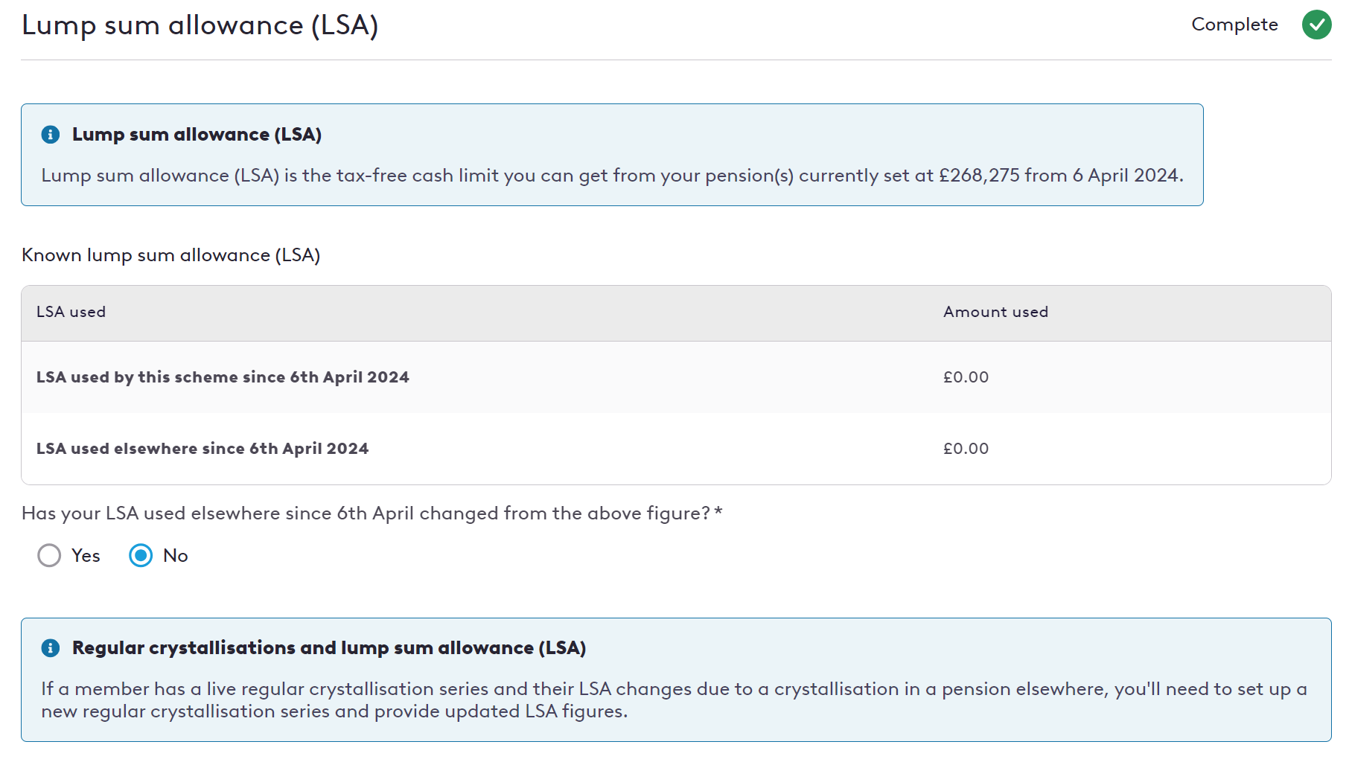
Task: Click the green Complete checkmark icon
Action: [x=1316, y=25]
